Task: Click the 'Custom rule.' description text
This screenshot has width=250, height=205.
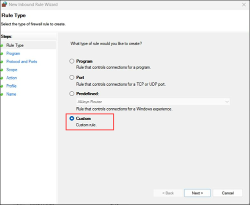Action: [86, 125]
